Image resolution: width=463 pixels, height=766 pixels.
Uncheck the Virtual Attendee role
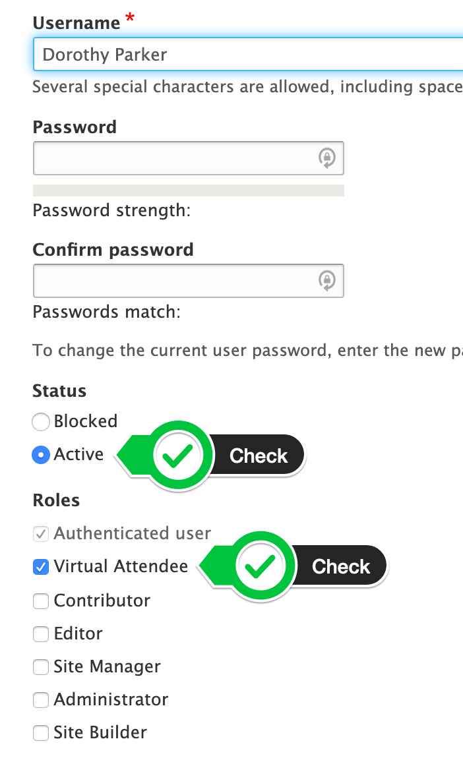(41, 566)
